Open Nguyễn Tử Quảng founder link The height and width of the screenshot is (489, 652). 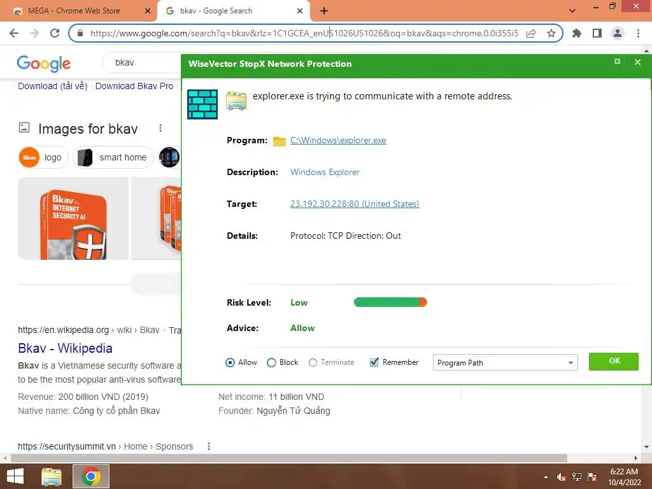tap(293, 411)
